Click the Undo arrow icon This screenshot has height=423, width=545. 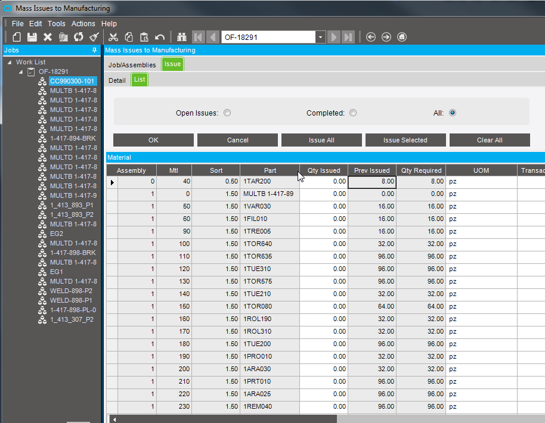(x=160, y=37)
